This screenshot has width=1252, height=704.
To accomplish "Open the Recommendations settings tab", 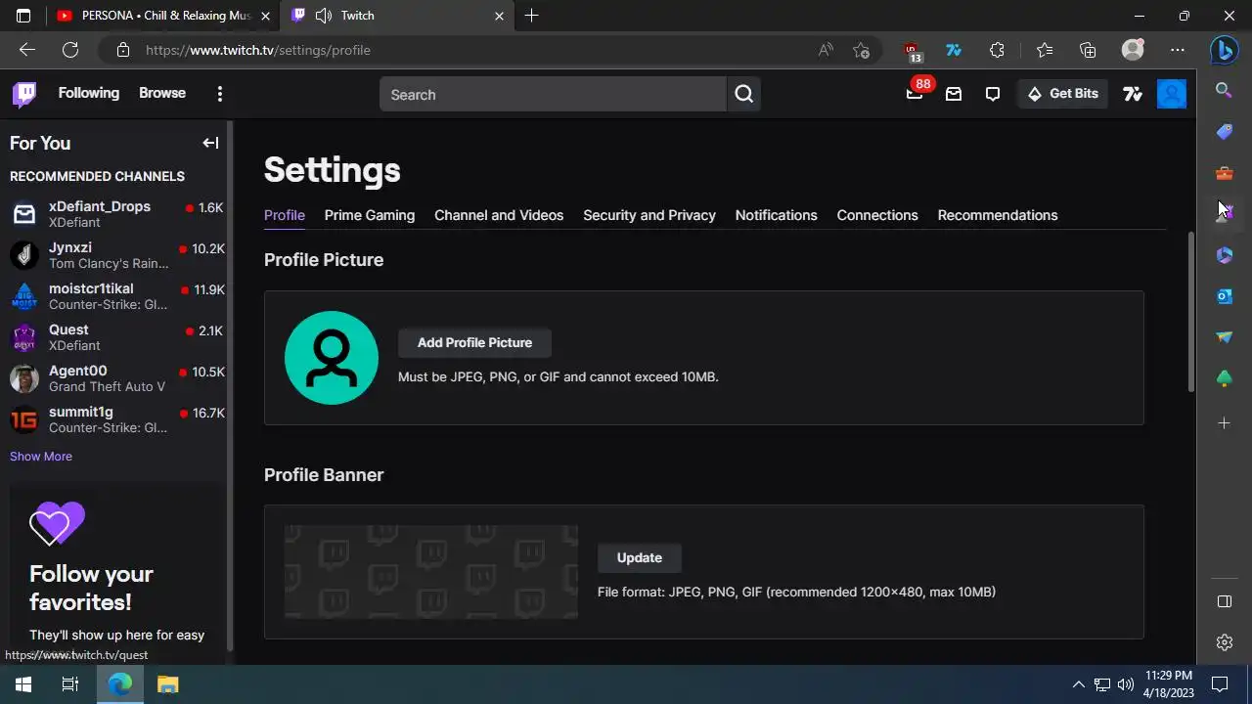I will pos(998,215).
